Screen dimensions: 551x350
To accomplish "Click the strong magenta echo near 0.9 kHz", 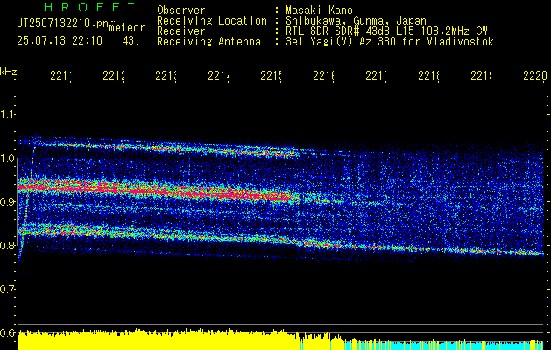I will click(159, 190).
